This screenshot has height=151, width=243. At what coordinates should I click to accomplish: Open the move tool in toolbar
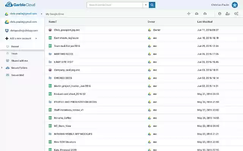coord(189,14)
